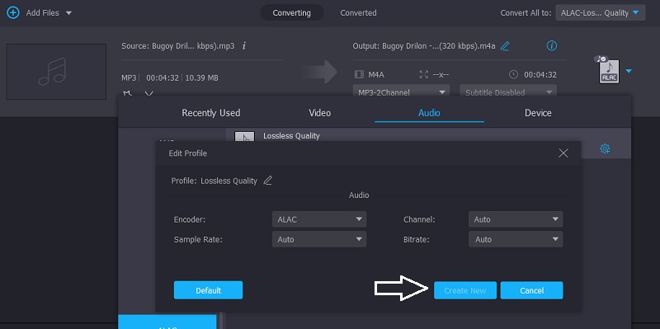Screen dimensions: 660x329
Task: Select the Device format tab
Action: click(538, 113)
